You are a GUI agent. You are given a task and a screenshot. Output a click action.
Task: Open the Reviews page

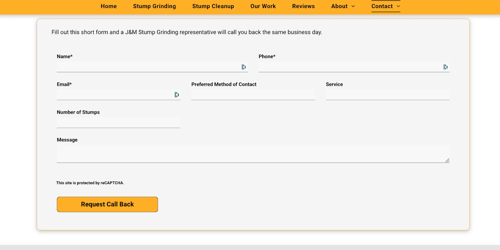click(x=303, y=6)
